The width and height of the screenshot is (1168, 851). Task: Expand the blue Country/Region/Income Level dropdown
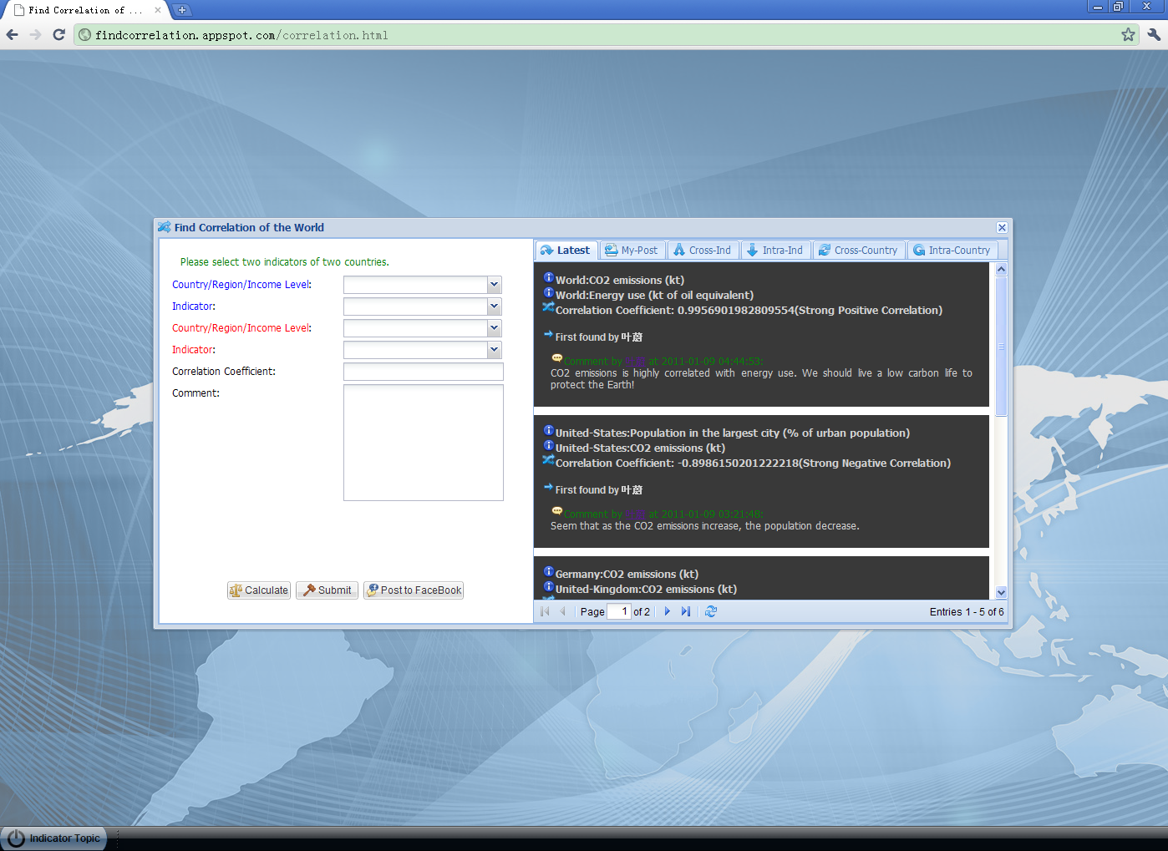coord(494,285)
